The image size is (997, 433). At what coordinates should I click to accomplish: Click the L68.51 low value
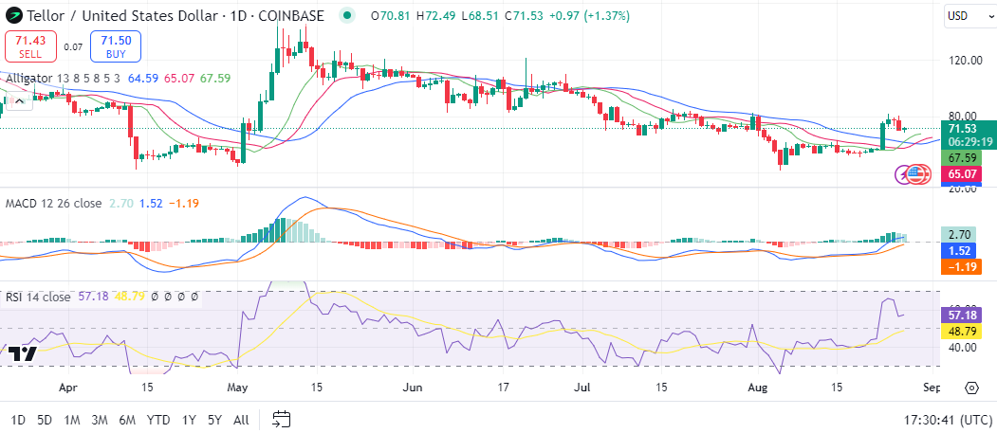[x=481, y=15]
